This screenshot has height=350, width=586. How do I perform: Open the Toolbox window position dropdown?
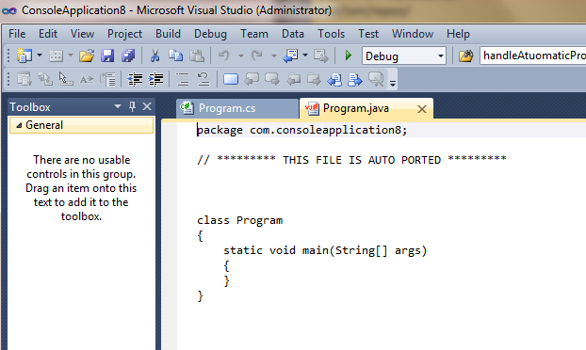coord(118,106)
